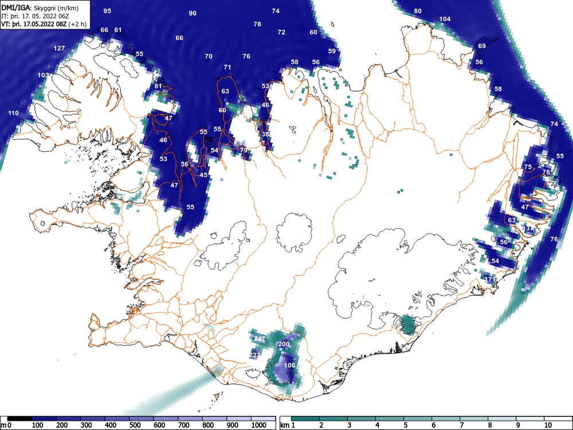Screen dimensions: 573x430
Task: Select the meter legend swatch between 500 and 600
Action: [x=142, y=419]
